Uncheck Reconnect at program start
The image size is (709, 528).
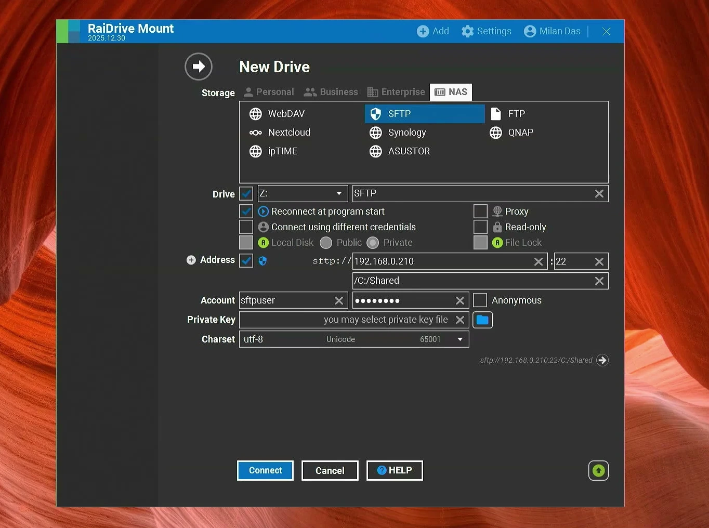[x=246, y=212]
